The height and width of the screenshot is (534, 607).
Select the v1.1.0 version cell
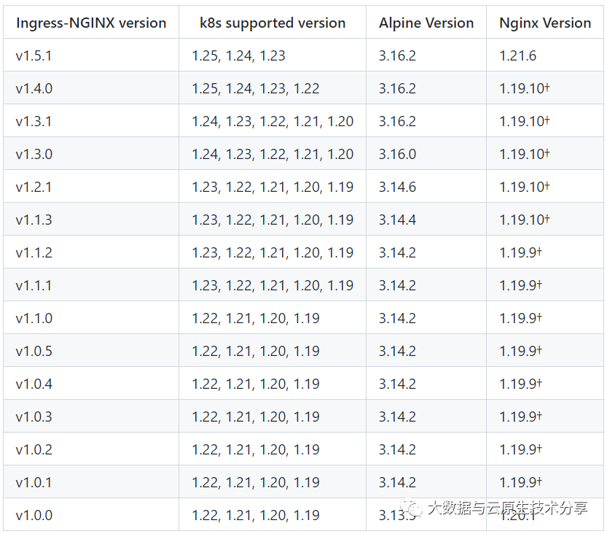[x=91, y=317]
